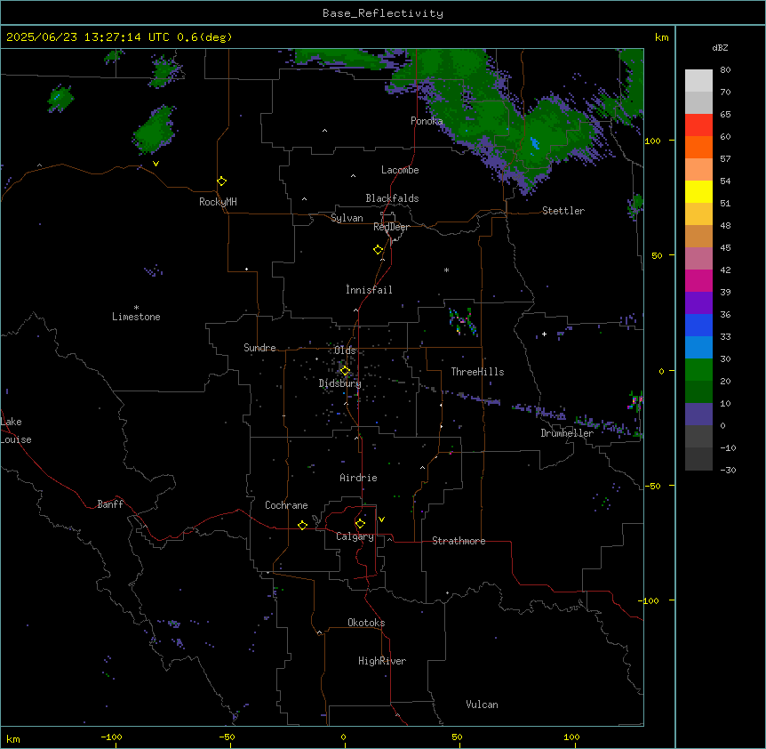Click the Strathmore label
766x749 pixels.
(459, 541)
